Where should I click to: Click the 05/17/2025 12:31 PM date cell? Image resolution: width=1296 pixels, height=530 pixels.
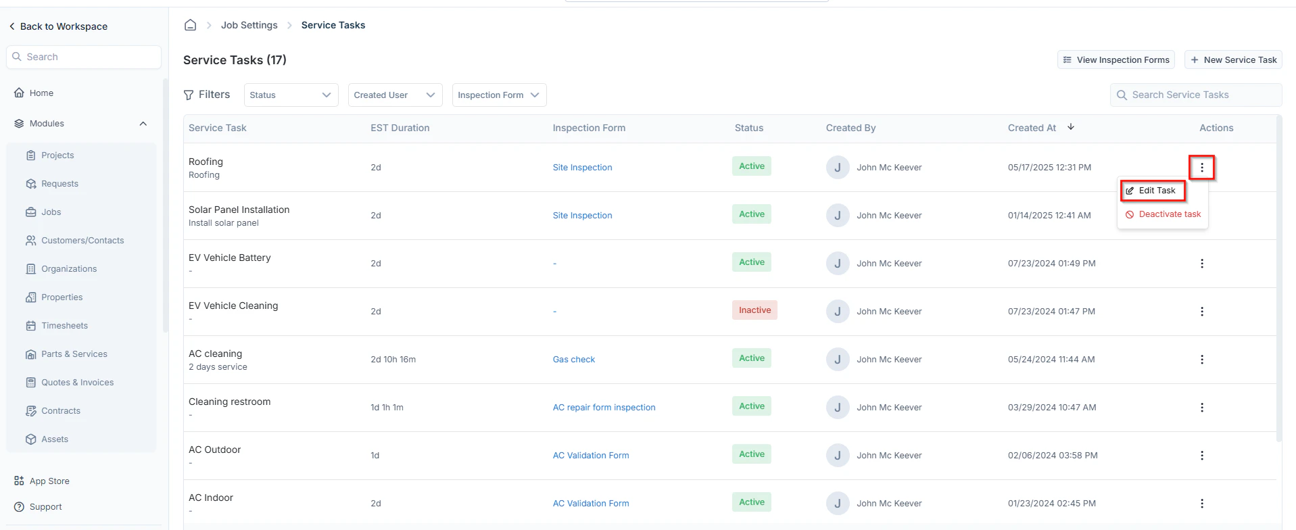(x=1049, y=168)
